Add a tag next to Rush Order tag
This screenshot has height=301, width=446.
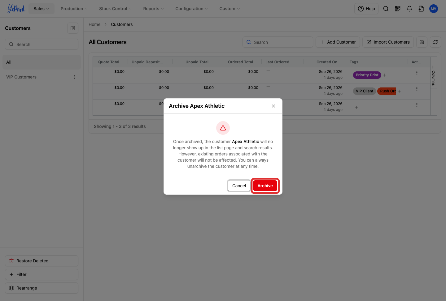399,91
